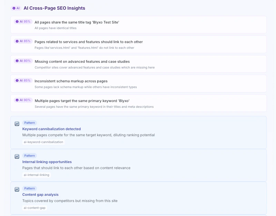Click AI 85% badge on services and features row

(x=23, y=41)
